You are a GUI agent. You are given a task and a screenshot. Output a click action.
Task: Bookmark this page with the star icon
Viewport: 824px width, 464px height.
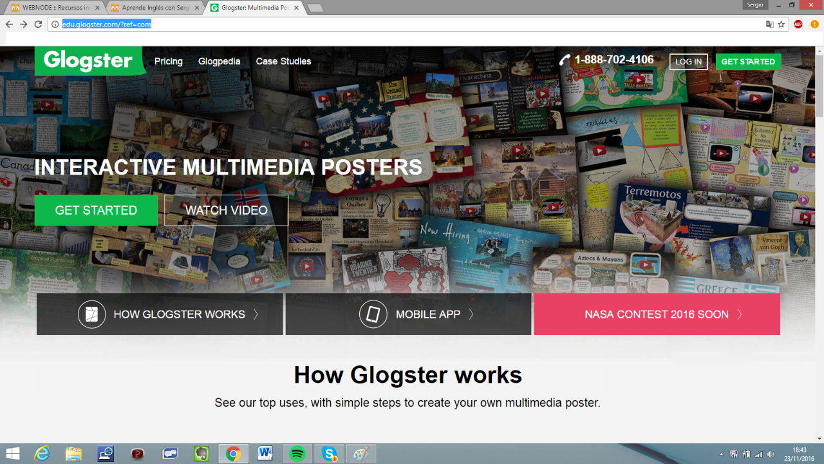coord(781,24)
